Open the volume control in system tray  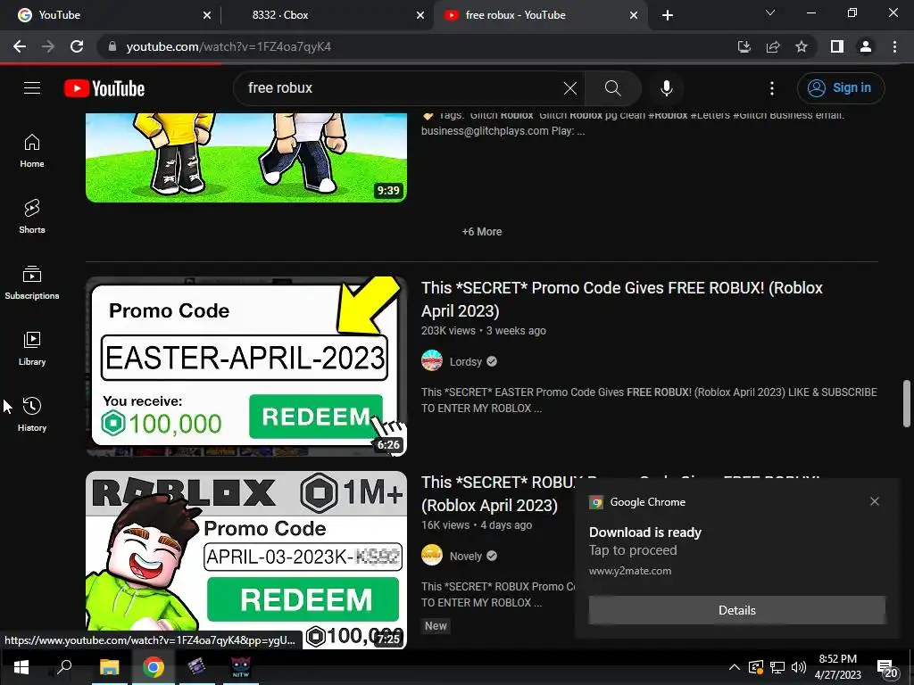click(x=799, y=667)
